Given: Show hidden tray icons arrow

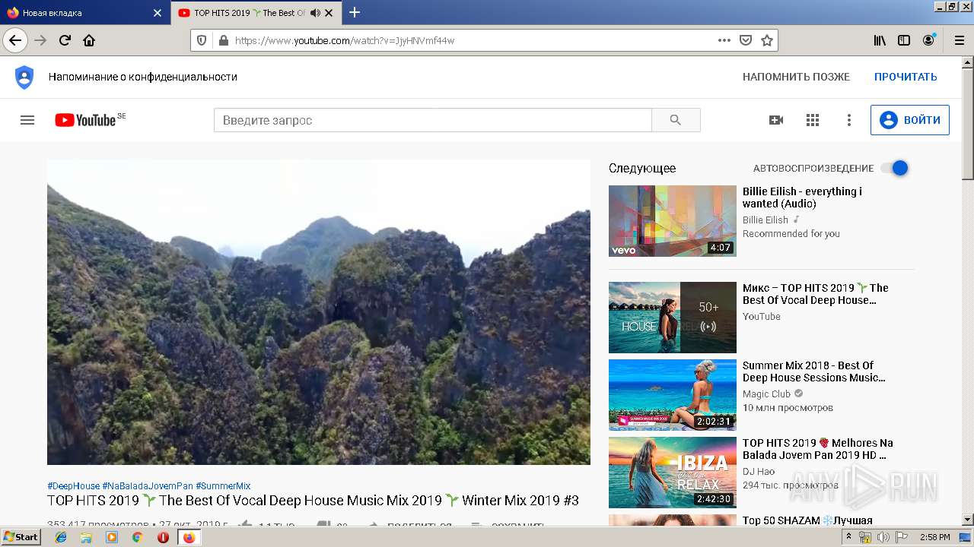Looking at the screenshot, I should coord(848,537).
